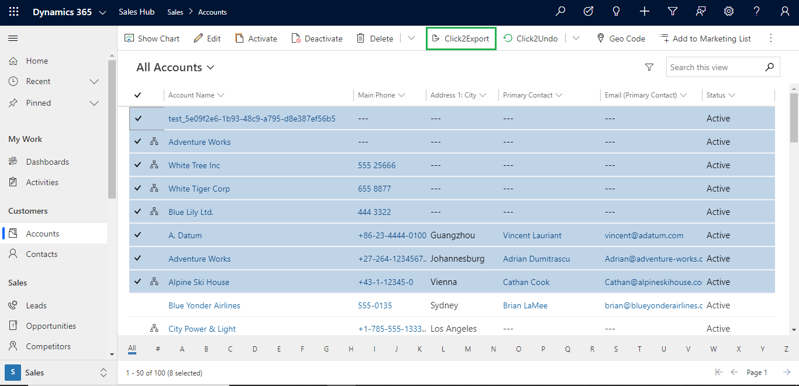Viewport: 799px width, 386px height.
Task: Go to Leads under Sales
Action: point(37,305)
